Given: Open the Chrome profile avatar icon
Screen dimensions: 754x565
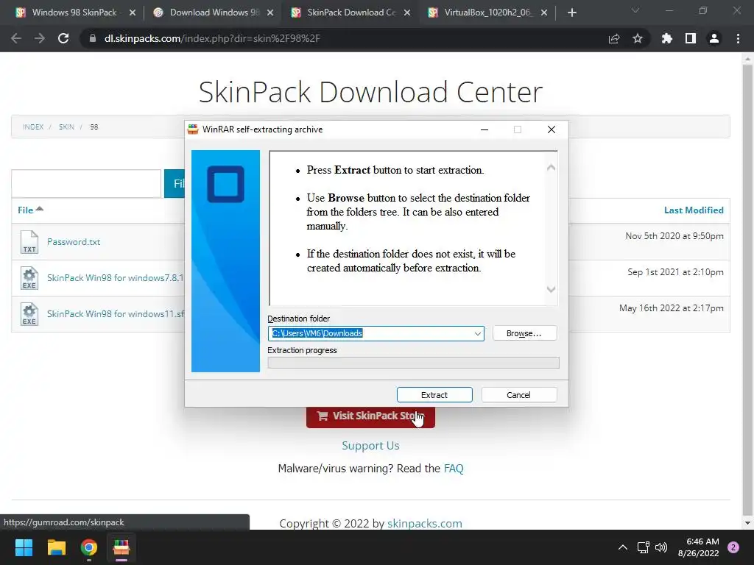Looking at the screenshot, I should pos(714,38).
